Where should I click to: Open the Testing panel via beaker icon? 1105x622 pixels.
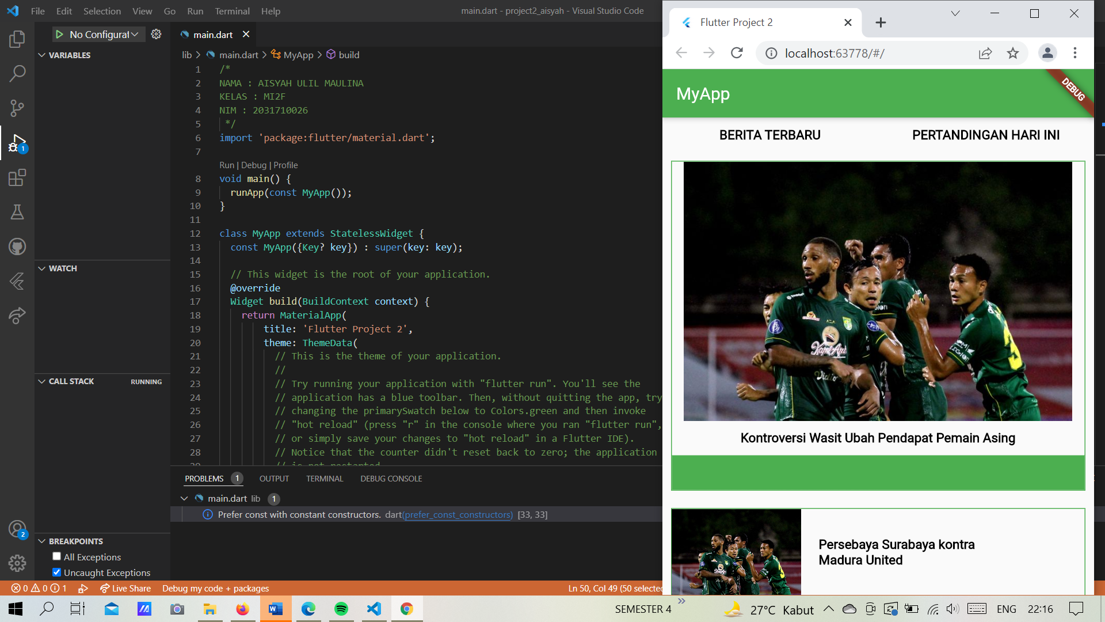(x=17, y=212)
